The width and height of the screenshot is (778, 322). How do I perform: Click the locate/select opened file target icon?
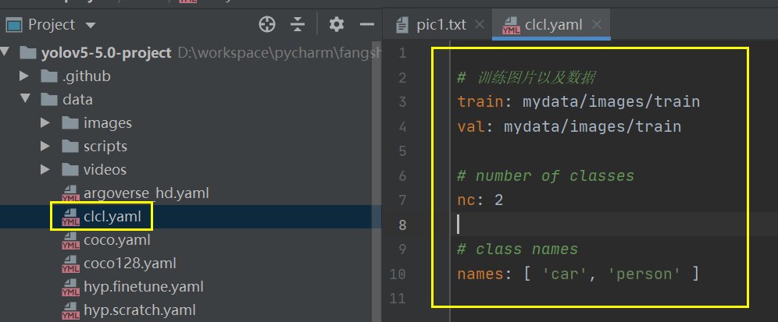(267, 24)
